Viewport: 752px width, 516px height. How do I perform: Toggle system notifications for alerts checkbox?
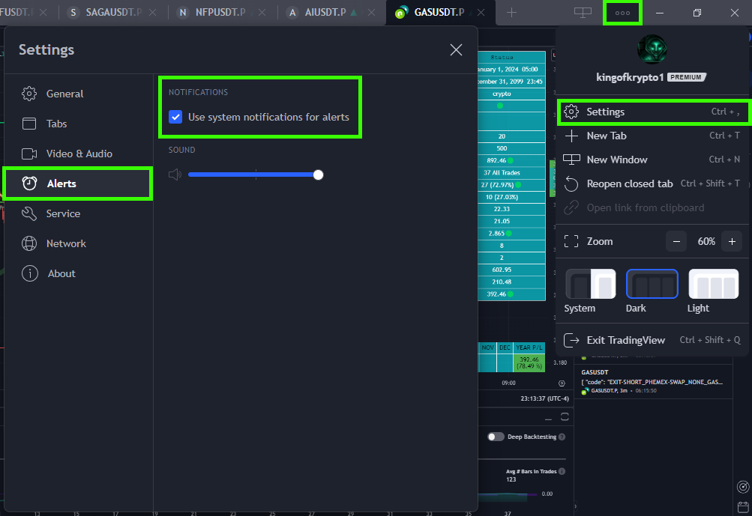pos(175,117)
